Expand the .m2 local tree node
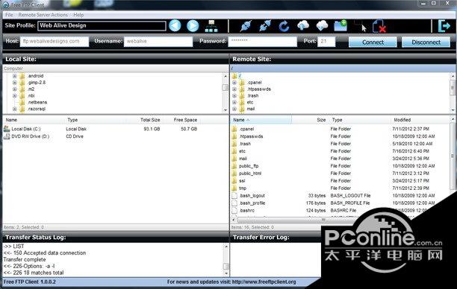This screenshot has height=289, width=457. (15, 89)
